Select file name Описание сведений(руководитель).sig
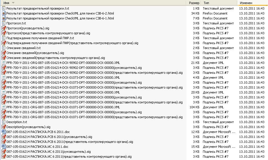268x160 pixels. (35, 53)
